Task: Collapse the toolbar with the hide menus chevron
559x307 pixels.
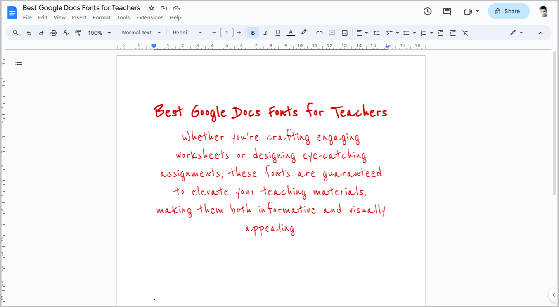Action: 541,33
